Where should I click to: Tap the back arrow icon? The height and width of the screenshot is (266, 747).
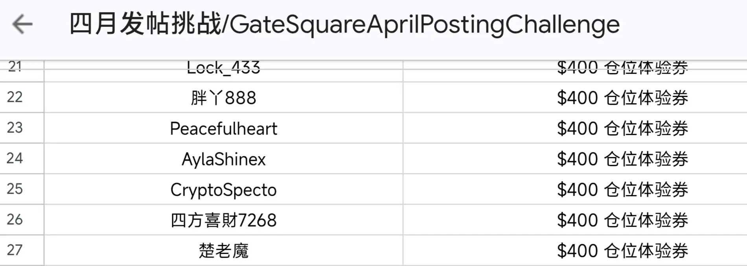pos(22,24)
